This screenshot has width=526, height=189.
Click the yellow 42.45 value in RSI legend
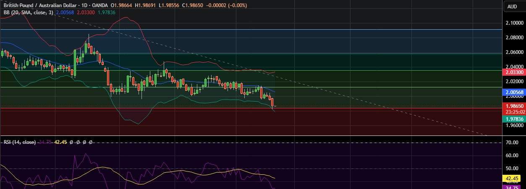(61, 142)
